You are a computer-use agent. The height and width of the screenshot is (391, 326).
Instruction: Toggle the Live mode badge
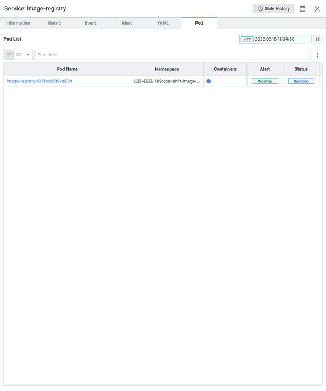247,39
